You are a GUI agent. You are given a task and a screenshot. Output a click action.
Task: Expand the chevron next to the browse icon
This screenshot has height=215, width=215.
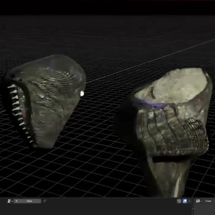[x=12, y=201]
